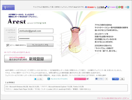Click the Delicious bookmark icon
The width and height of the screenshot is (132, 100).
click(106, 7)
